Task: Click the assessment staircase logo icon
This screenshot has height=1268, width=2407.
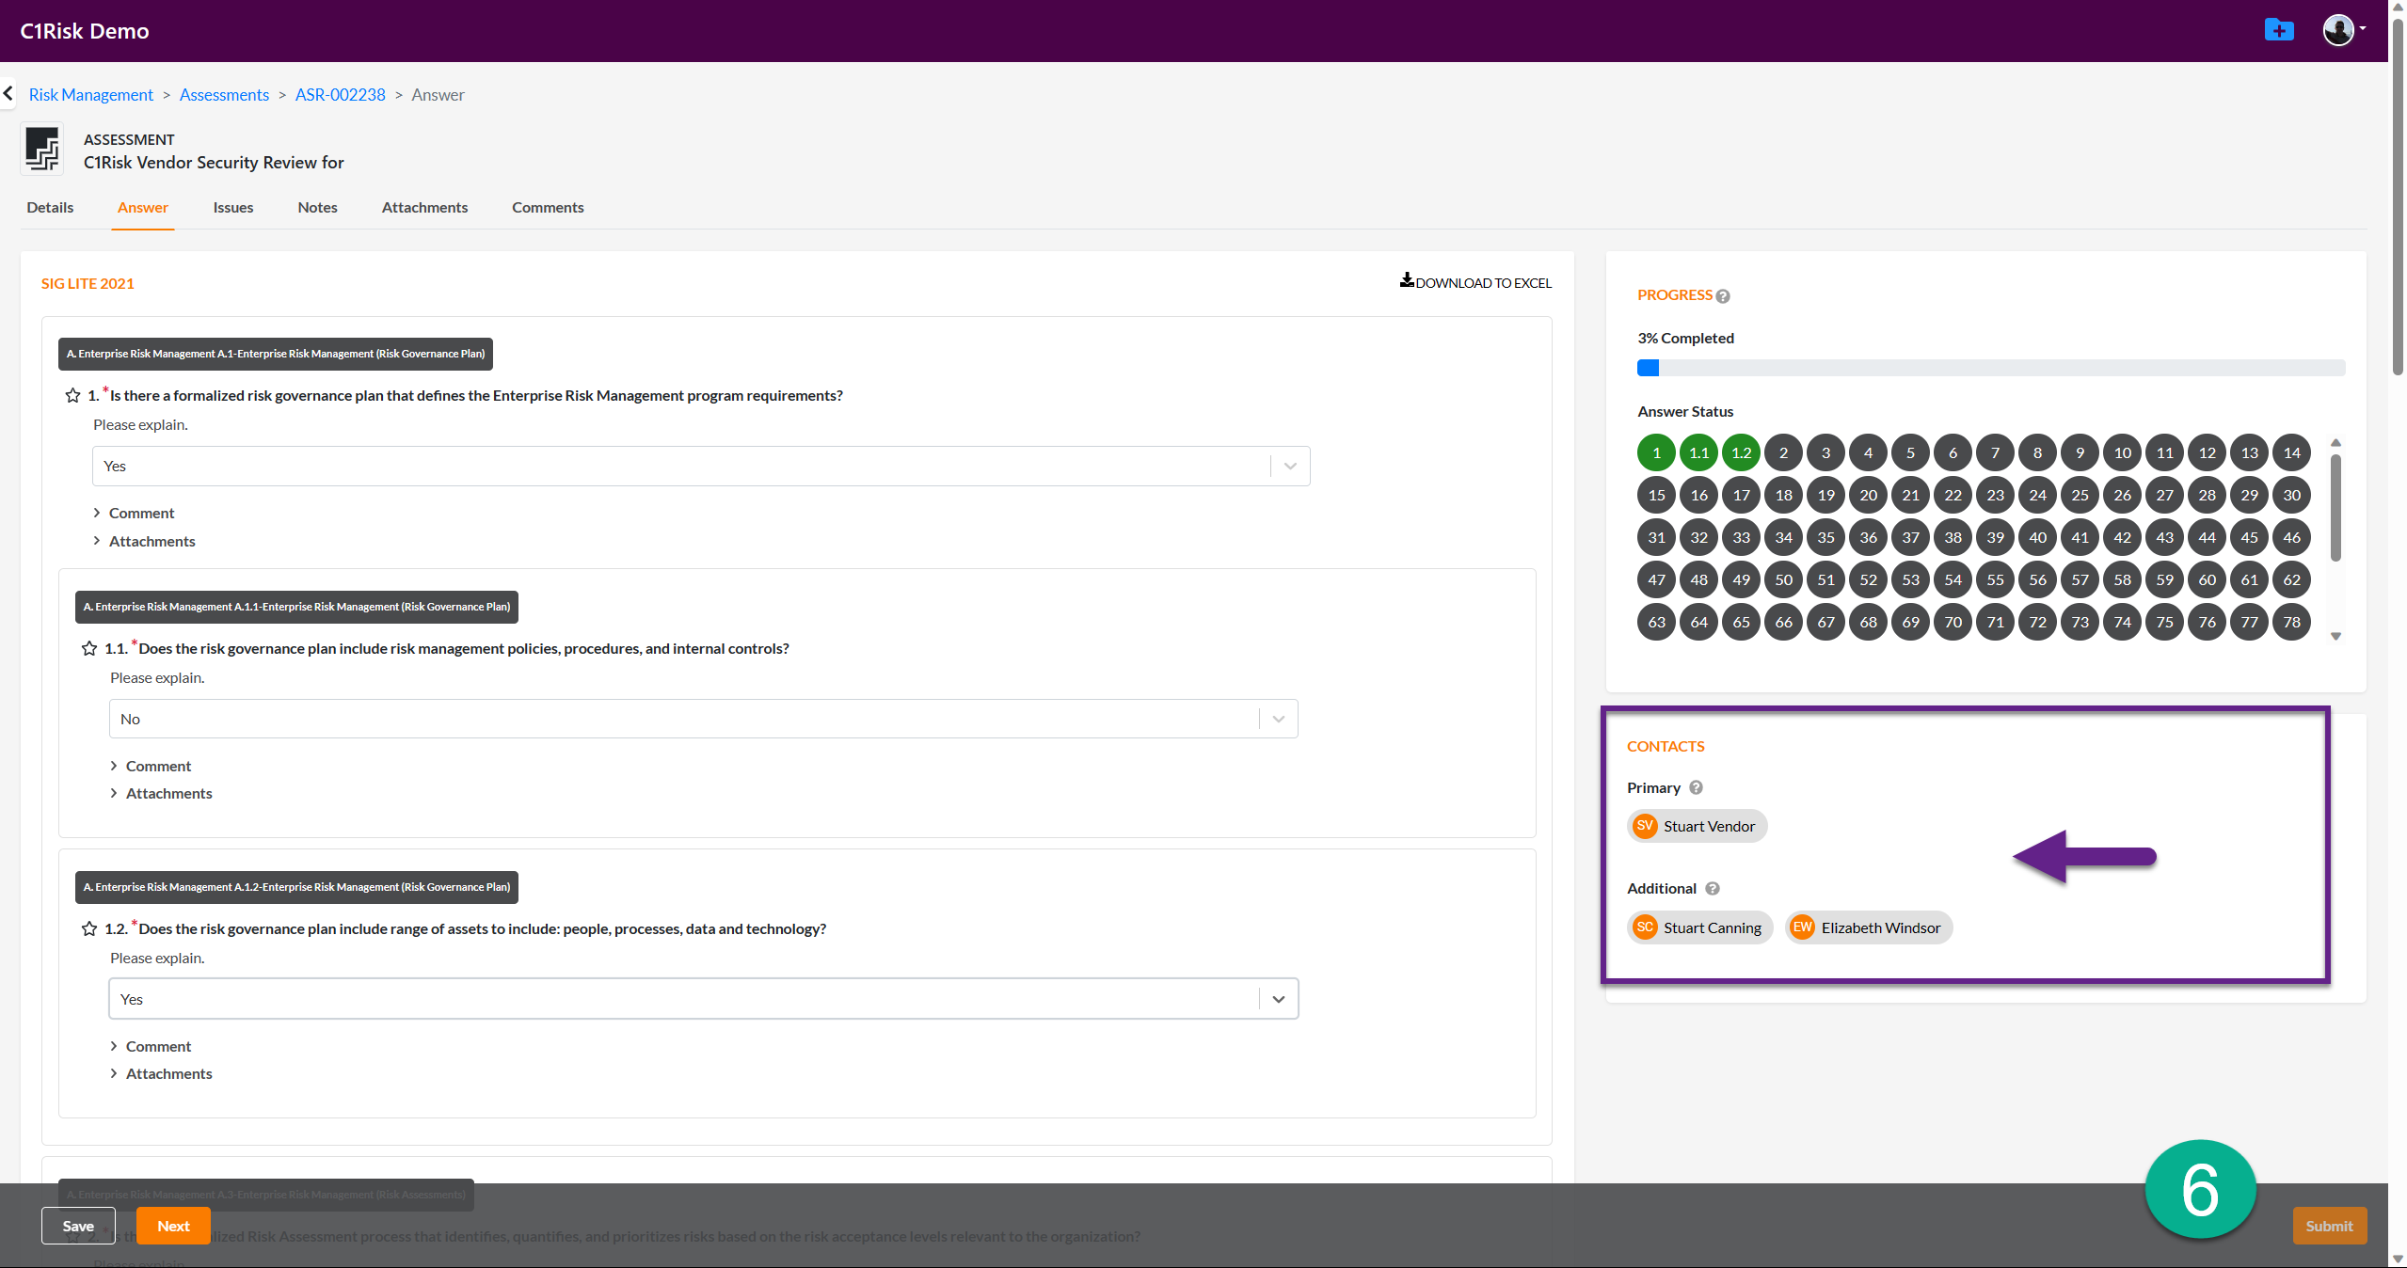Action: click(43, 150)
